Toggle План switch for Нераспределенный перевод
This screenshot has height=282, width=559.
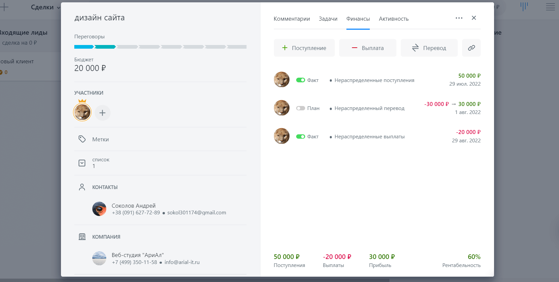click(300, 108)
